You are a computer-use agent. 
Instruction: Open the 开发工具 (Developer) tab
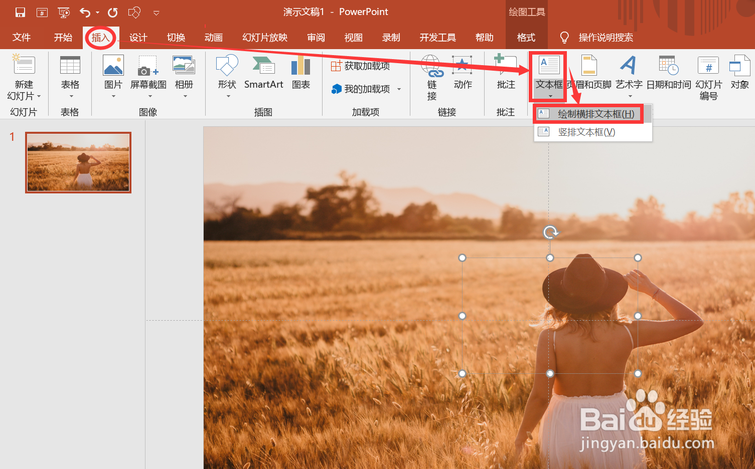(438, 38)
